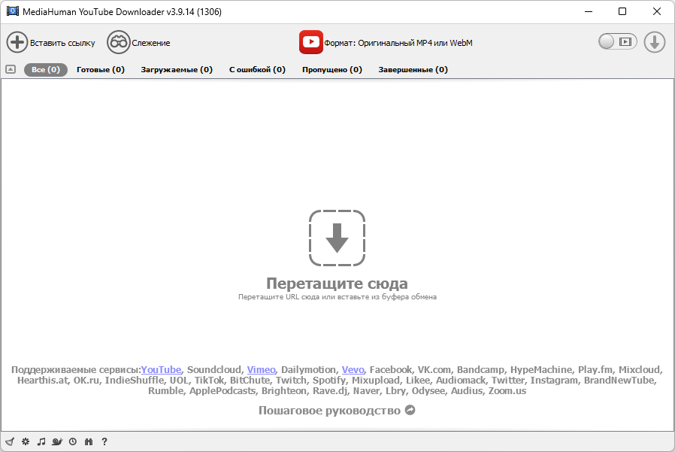The width and height of the screenshot is (675, 452).
Task: Open the С ошибкой (0) tab
Action: tap(257, 69)
